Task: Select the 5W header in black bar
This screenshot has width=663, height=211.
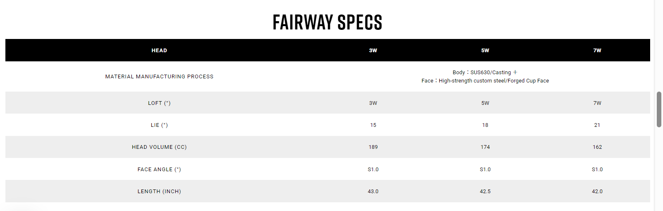Action: 485,51
